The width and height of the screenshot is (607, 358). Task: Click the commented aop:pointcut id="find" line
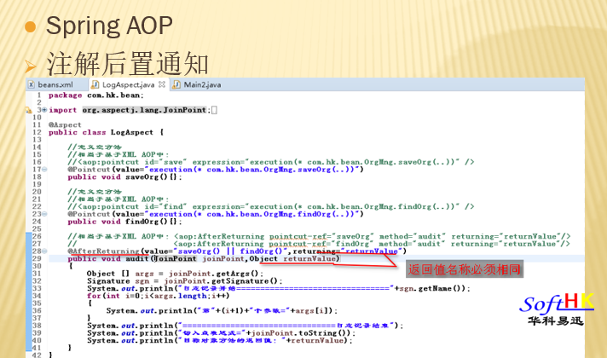pos(271,206)
